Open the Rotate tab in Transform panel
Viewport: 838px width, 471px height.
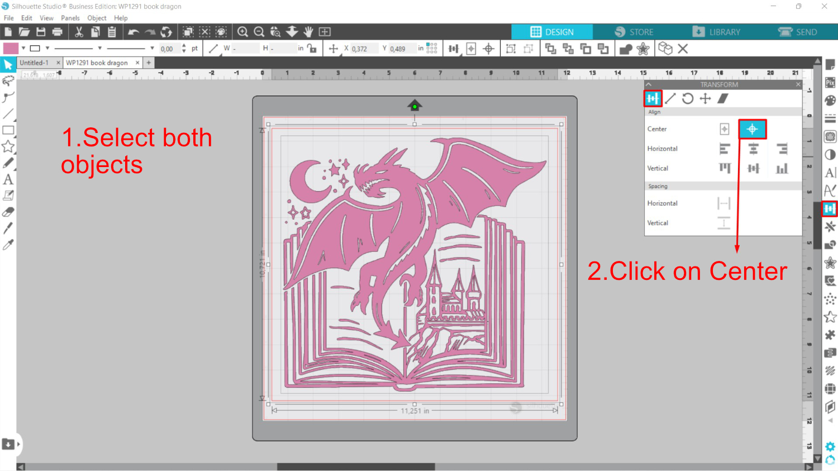[688, 99]
